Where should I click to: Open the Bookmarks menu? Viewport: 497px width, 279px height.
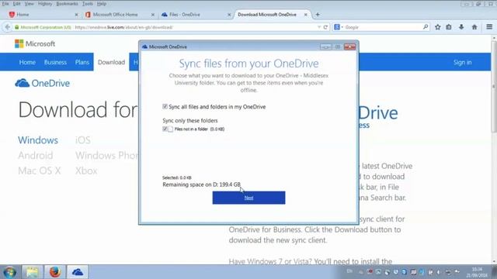tap(68, 4)
